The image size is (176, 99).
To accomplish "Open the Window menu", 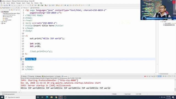I will click(x=36, y=3).
